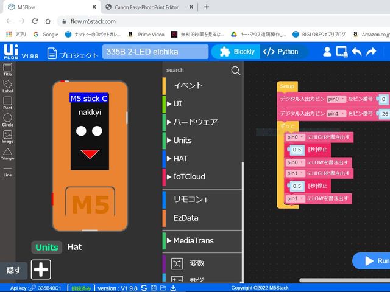Expand the IoTCloud block category
The image size is (390, 292).
pyautogui.click(x=202, y=177)
